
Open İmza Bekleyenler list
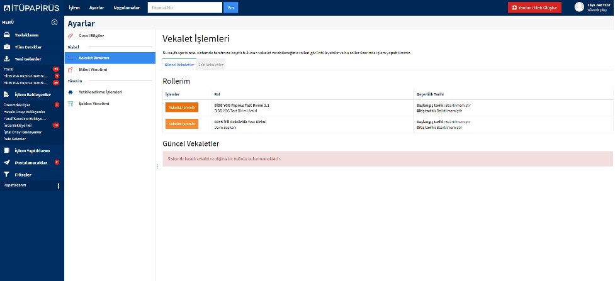pyautogui.click(x=18, y=125)
